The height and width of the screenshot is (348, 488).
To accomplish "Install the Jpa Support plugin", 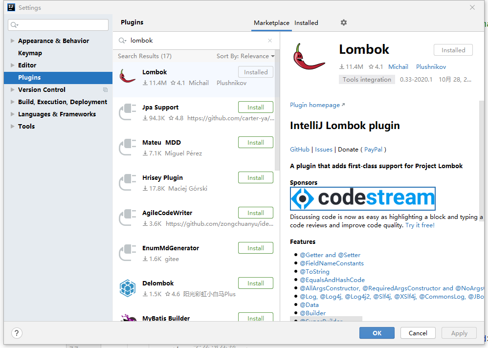I will coord(256,108).
